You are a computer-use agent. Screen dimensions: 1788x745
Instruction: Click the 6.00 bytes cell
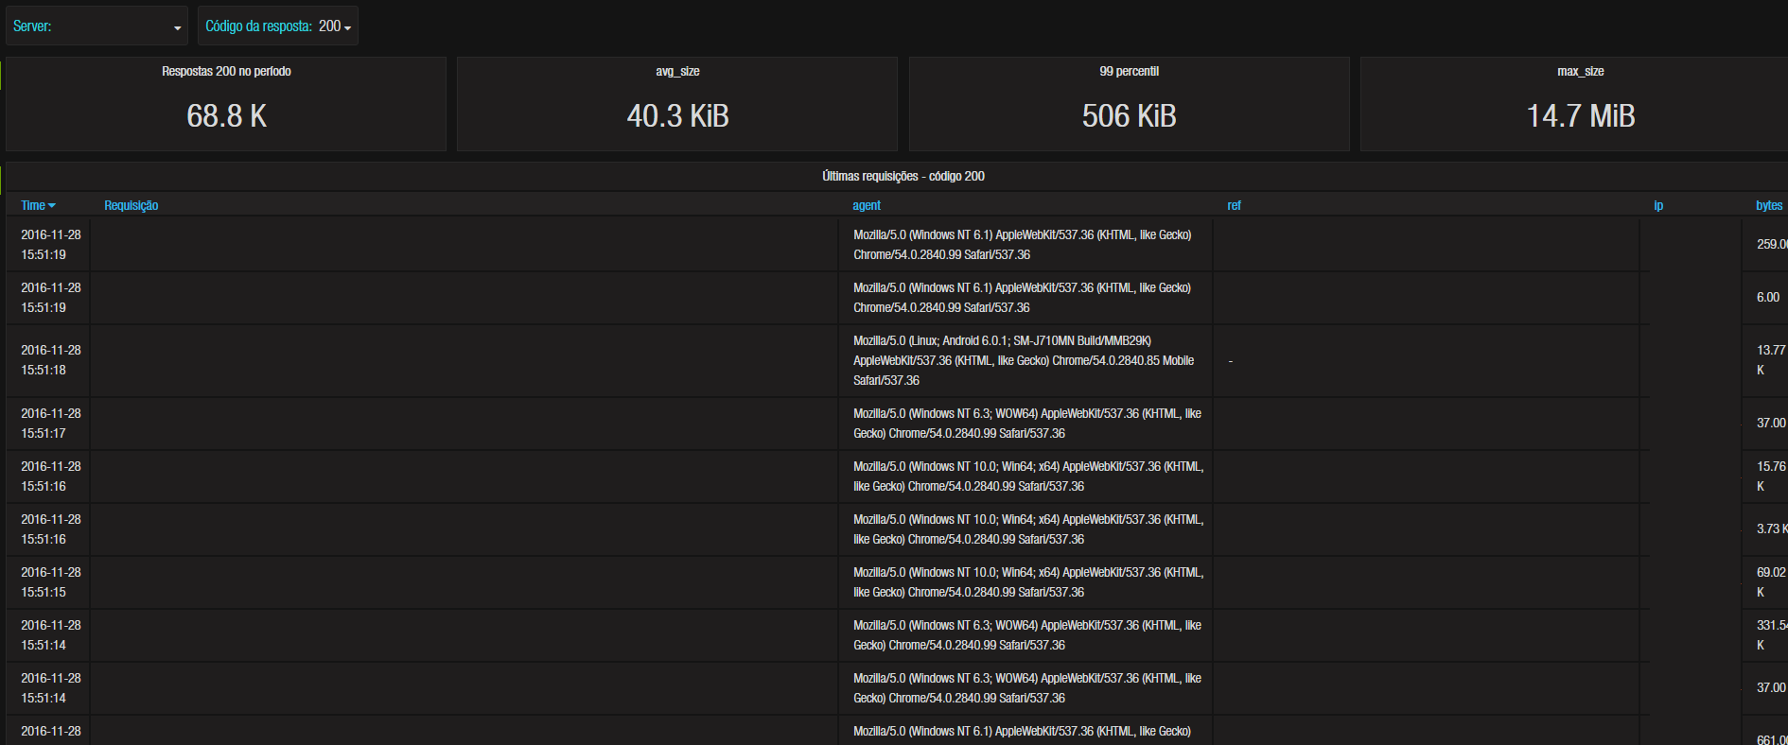[x=1765, y=298]
